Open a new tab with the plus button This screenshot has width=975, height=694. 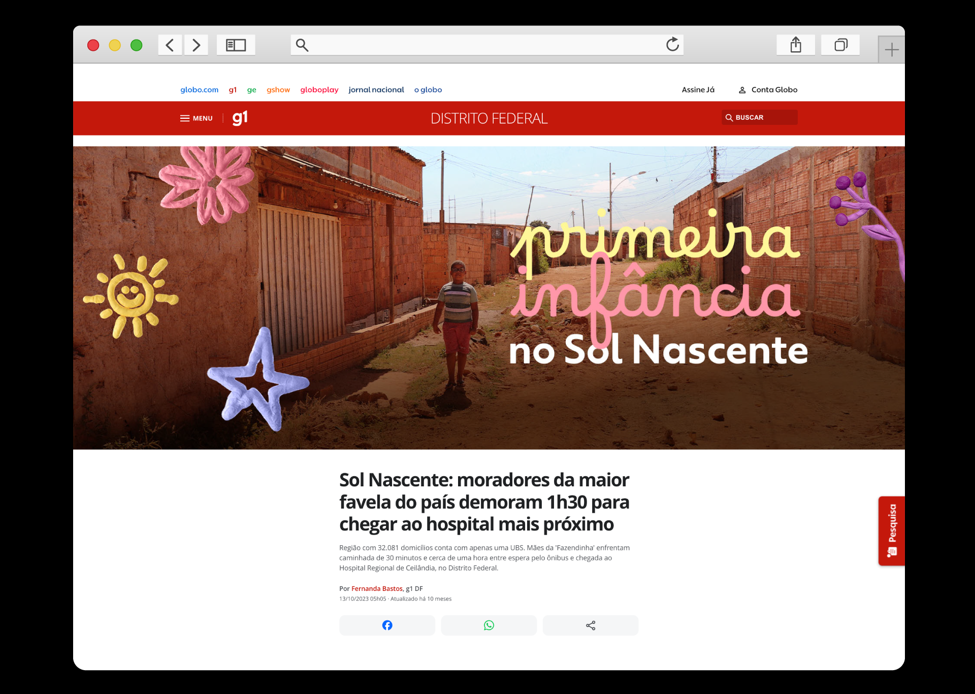(891, 50)
